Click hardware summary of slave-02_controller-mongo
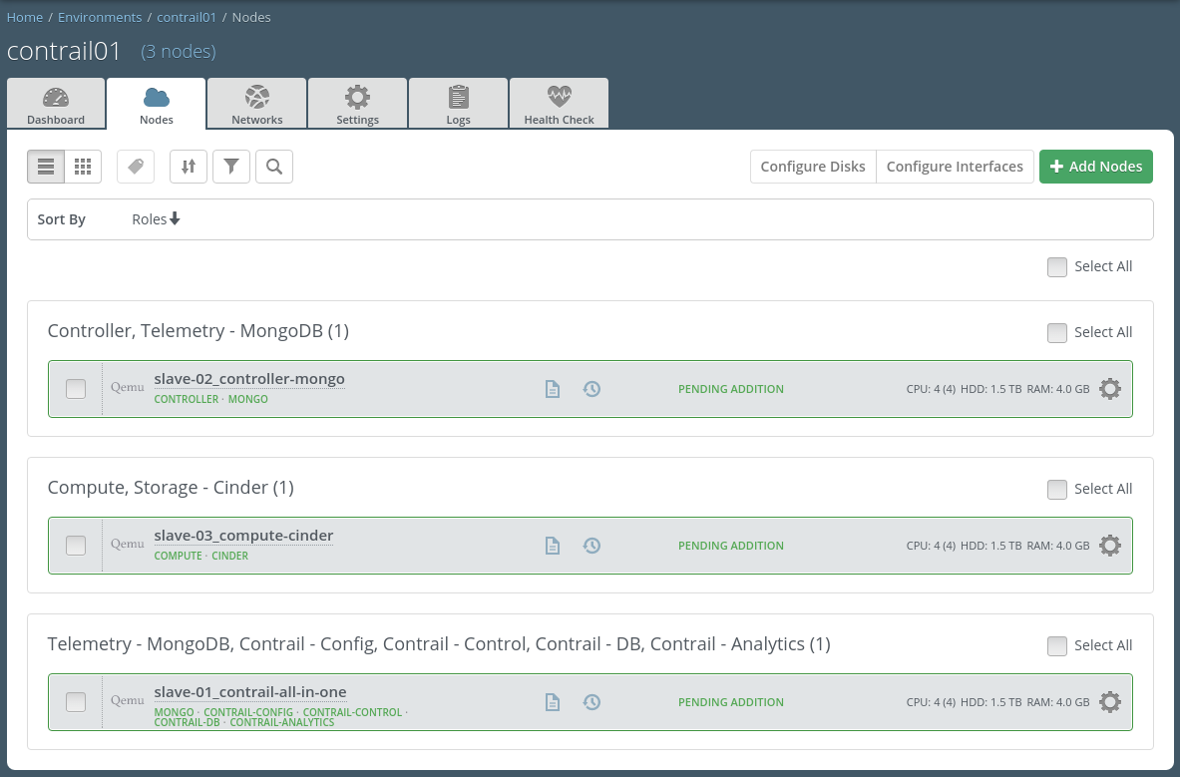Viewport: 1180px width, 777px height. tap(997, 389)
